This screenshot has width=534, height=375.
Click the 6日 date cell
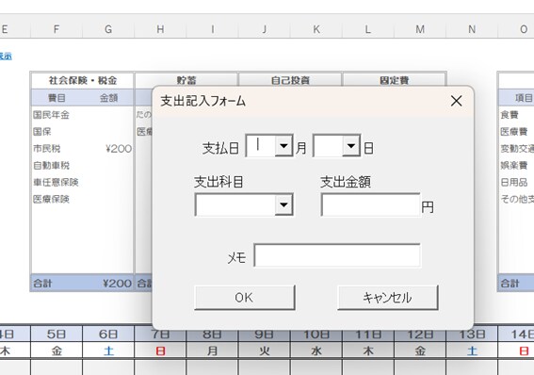click(x=108, y=334)
